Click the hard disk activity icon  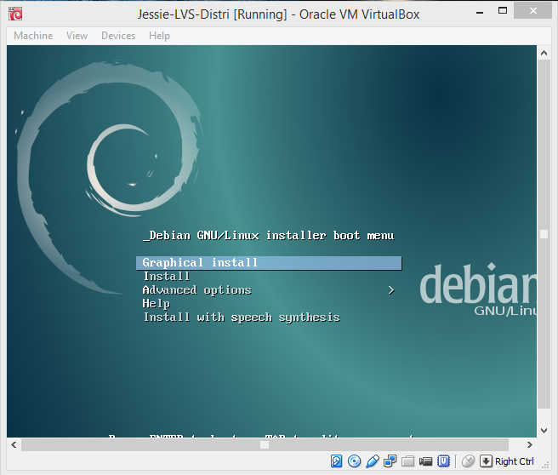click(x=337, y=461)
